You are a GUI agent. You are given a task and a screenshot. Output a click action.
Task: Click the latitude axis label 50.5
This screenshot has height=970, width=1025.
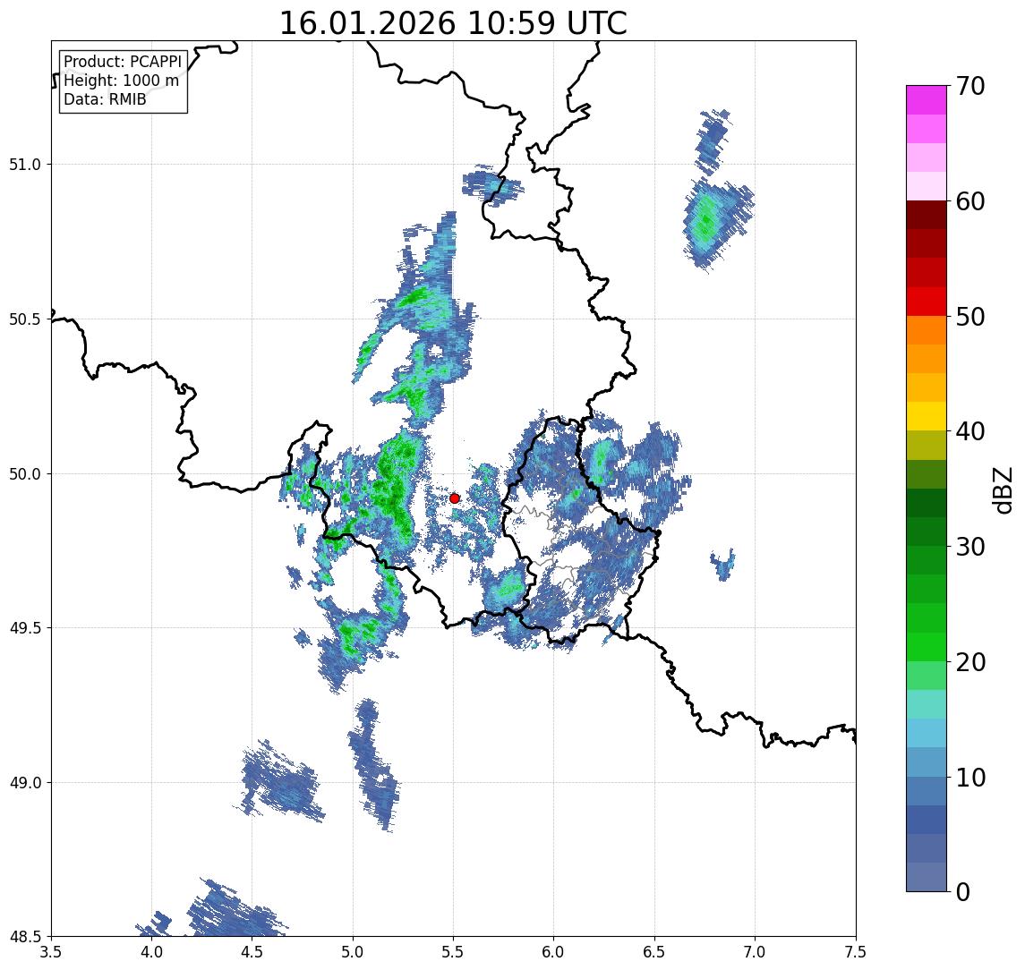coord(25,319)
